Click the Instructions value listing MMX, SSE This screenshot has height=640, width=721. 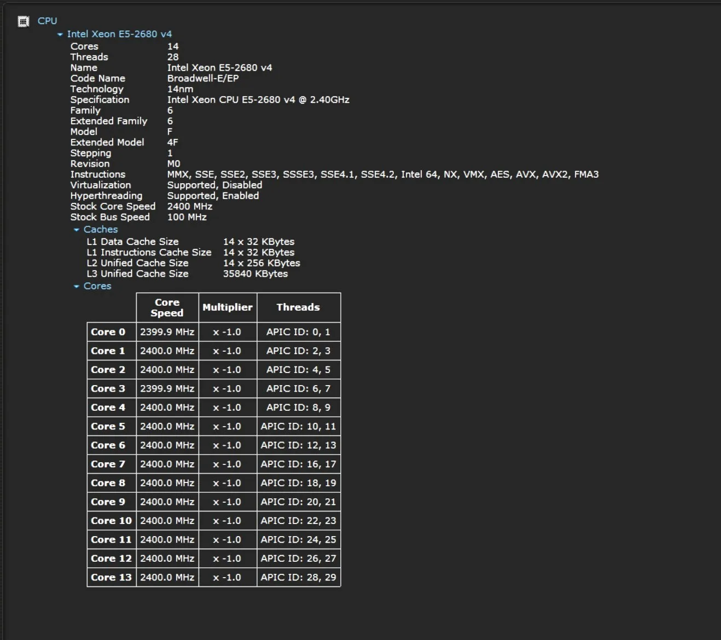pyautogui.click(x=383, y=174)
